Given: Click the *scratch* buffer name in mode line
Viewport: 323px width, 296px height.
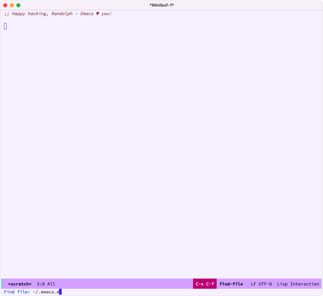Looking at the screenshot, I should (20, 284).
